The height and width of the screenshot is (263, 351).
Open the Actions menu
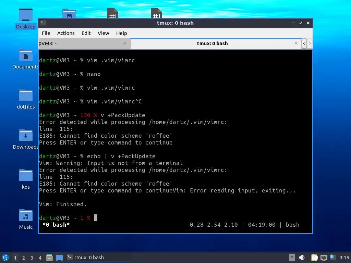66,33
